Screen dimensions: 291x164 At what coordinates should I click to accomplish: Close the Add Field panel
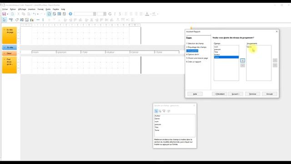[x=194, y=105]
